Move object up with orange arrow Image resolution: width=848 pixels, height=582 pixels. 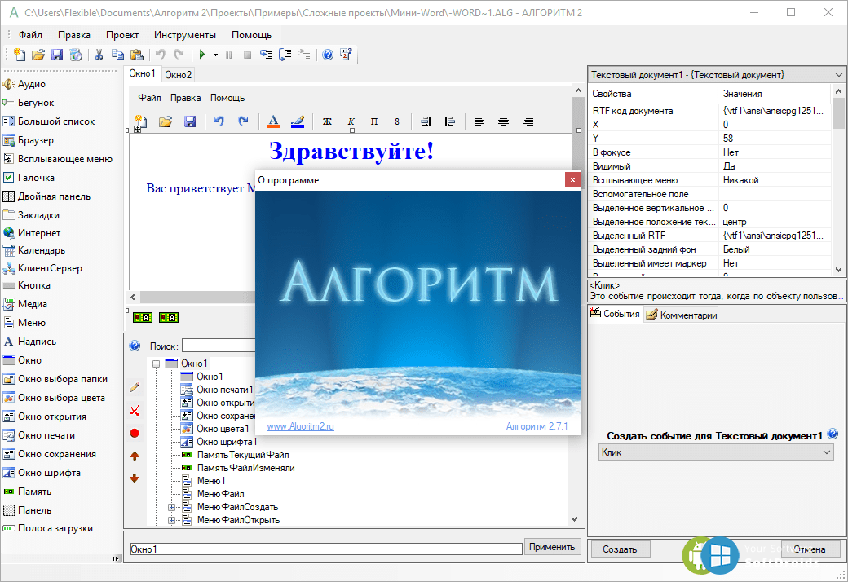[135, 456]
